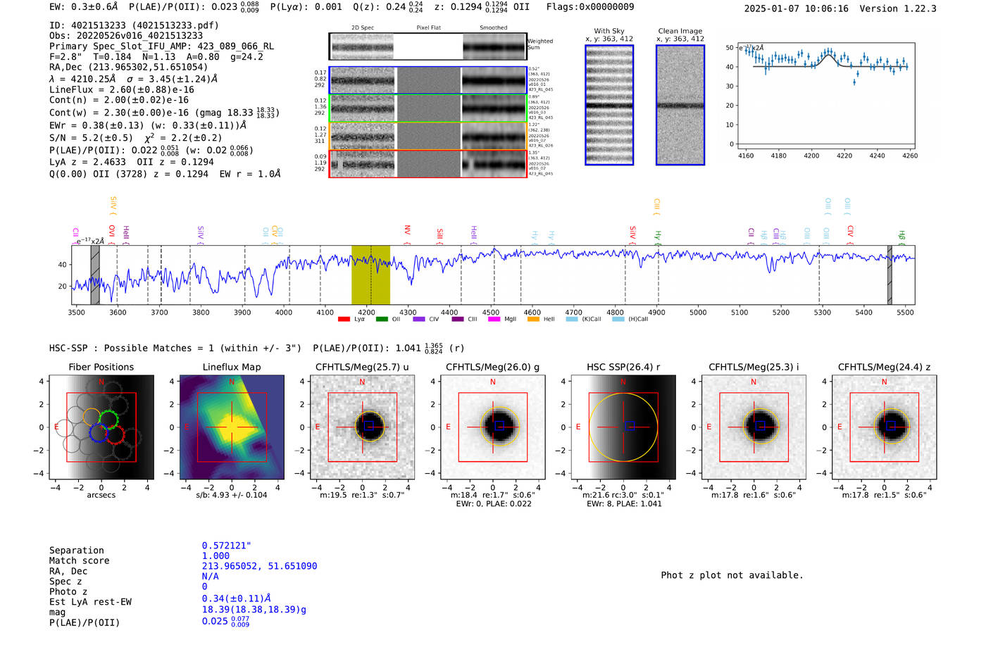The width and height of the screenshot is (986, 671).
Task: Click the Version 1.22.3 label
Action: click(x=898, y=9)
